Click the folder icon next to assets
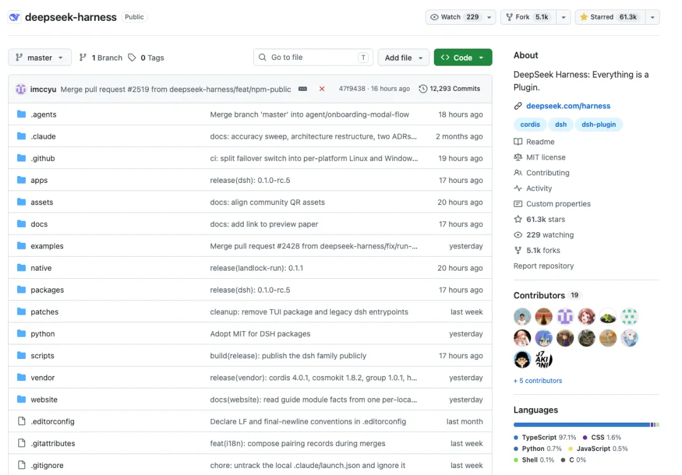This screenshot has height=475, width=682. coord(21,202)
